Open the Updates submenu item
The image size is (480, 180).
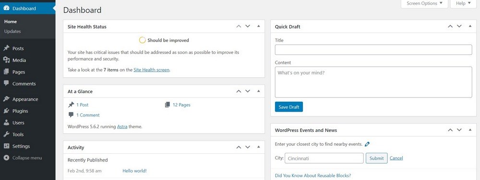point(12,32)
